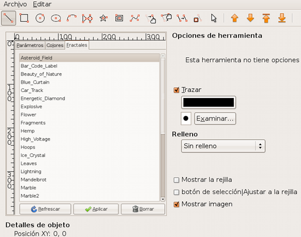
Task: Lower the selected object to bottom
Action: pyautogui.click(x=282, y=18)
